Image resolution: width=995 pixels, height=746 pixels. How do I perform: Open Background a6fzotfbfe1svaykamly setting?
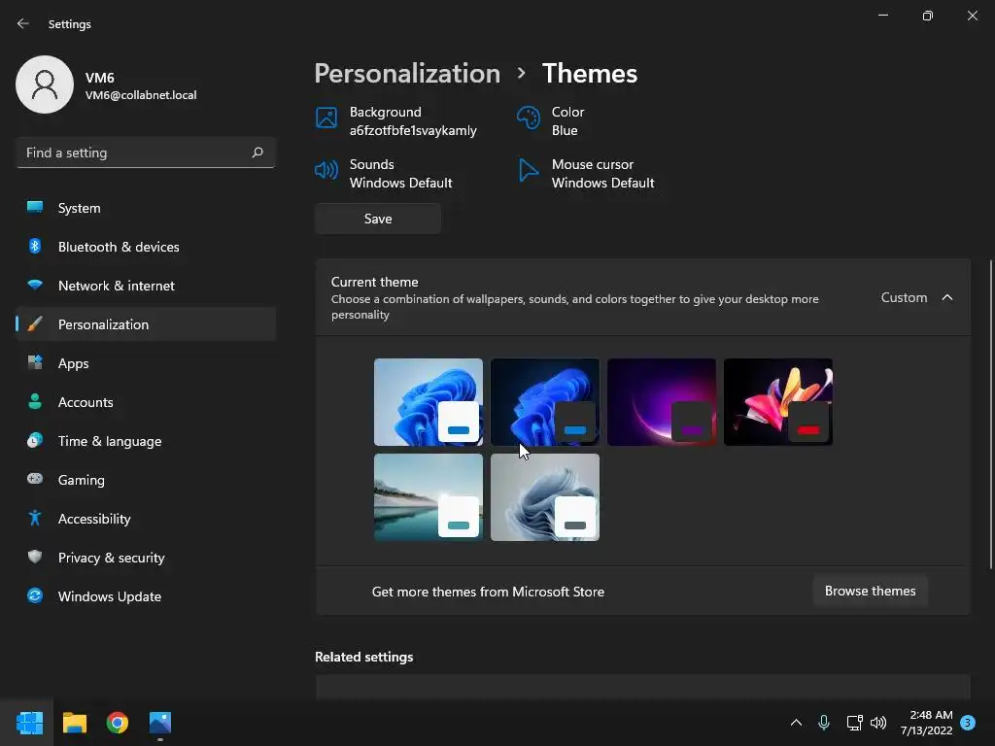point(396,120)
